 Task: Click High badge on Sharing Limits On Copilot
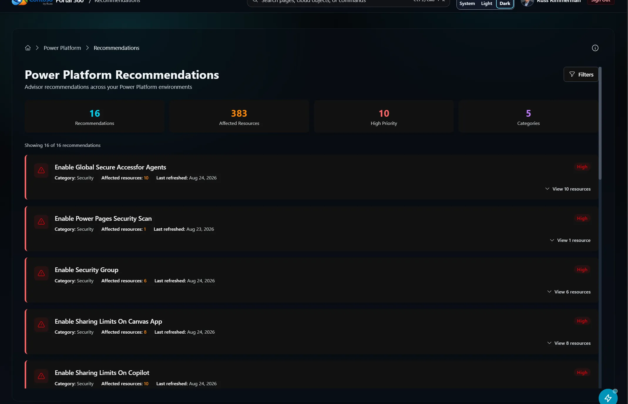(582, 373)
